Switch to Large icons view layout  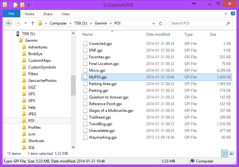pyautogui.click(x=232, y=154)
